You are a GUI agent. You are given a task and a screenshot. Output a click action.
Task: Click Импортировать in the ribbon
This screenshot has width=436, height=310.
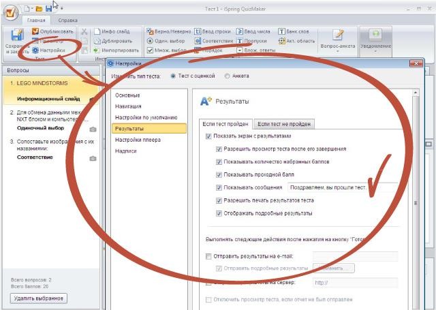point(116,50)
